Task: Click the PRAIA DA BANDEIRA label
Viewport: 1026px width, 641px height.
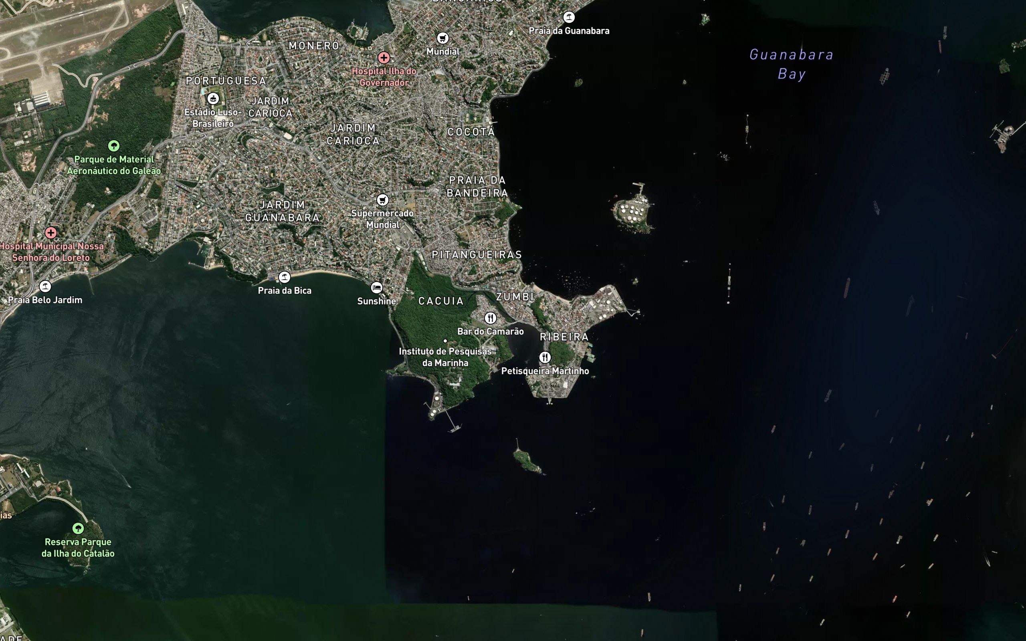Action: coord(477,187)
